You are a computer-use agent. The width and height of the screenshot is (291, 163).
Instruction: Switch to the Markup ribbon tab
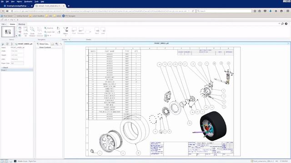(22, 24)
